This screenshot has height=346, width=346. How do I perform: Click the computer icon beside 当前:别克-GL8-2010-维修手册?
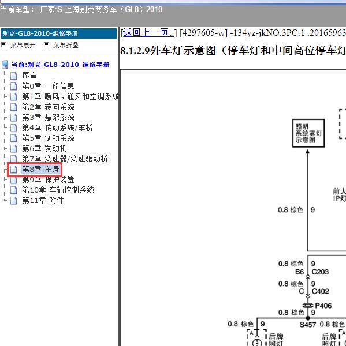5,65
